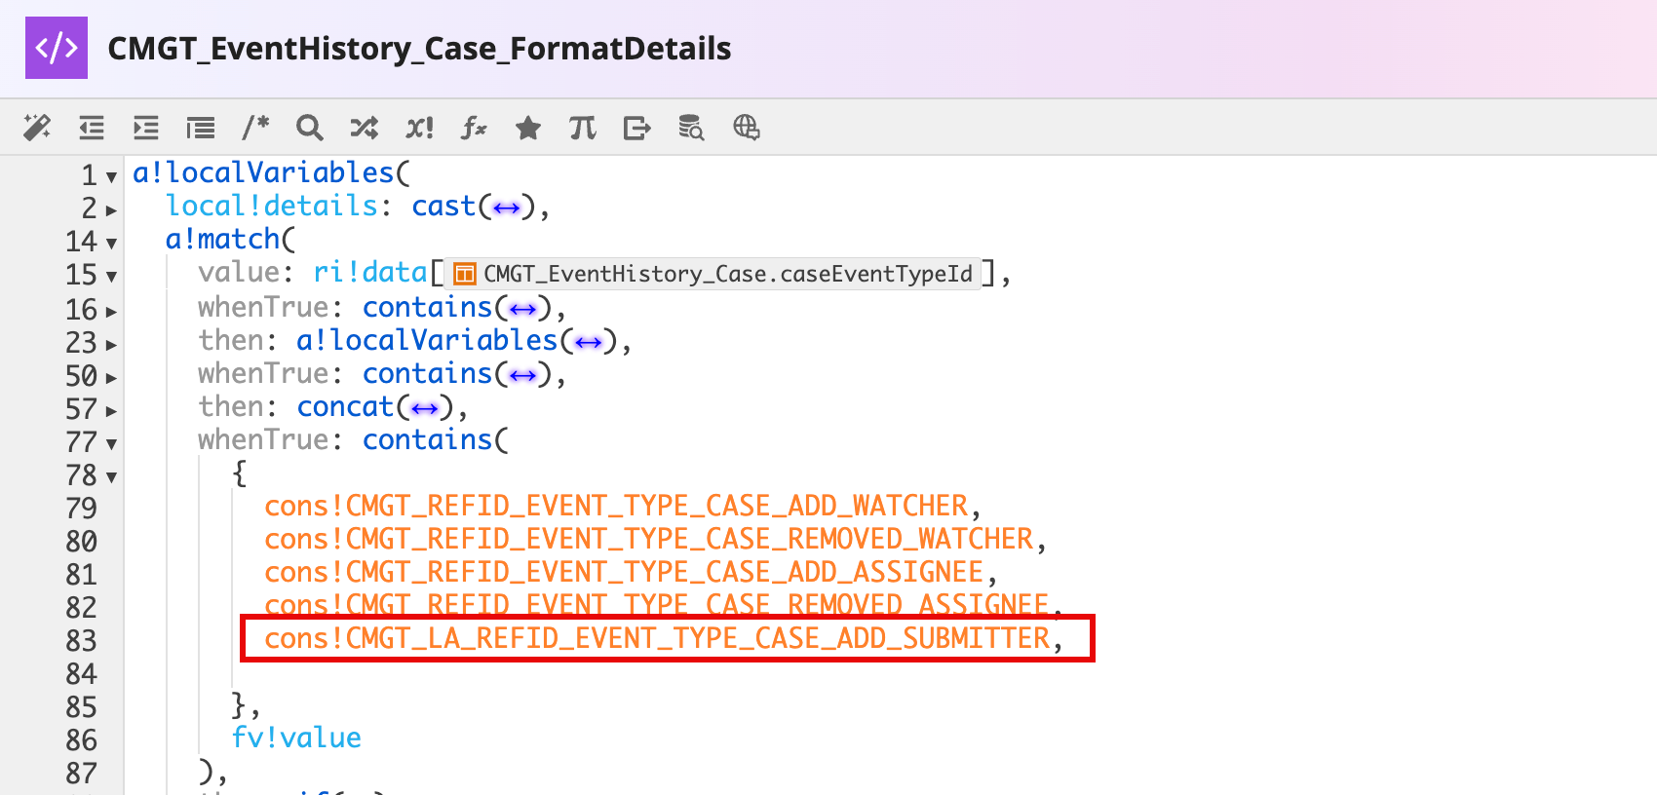Click line number 79 in gutter
The image size is (1657, 795).
82,508
